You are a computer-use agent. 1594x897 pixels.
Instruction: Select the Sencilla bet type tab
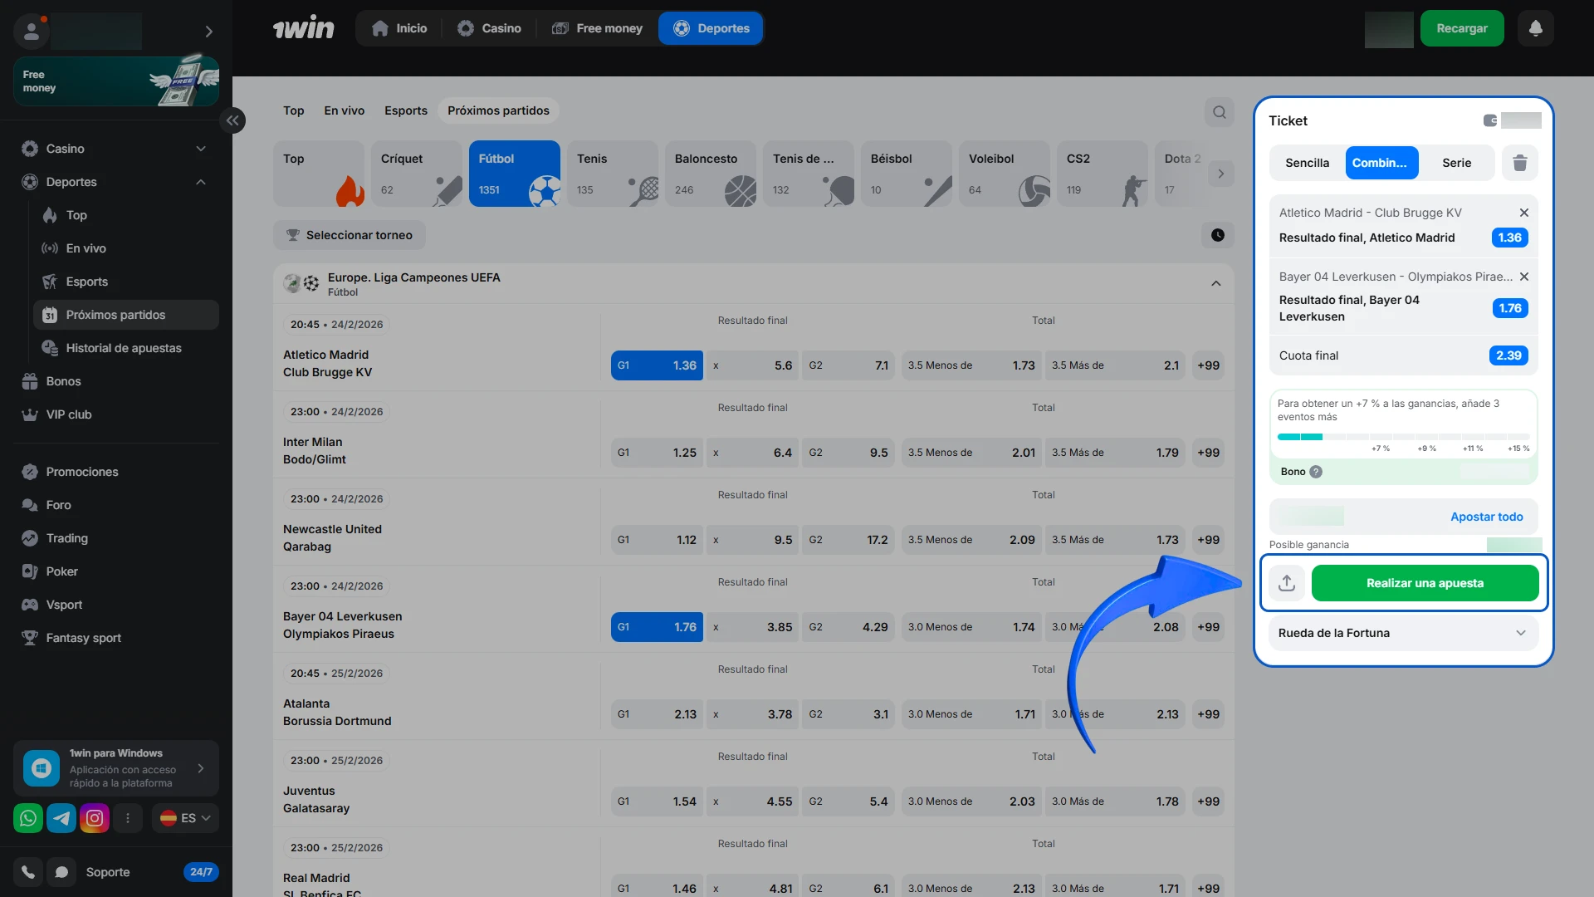pyautogui.click(x=1307, y=163)
